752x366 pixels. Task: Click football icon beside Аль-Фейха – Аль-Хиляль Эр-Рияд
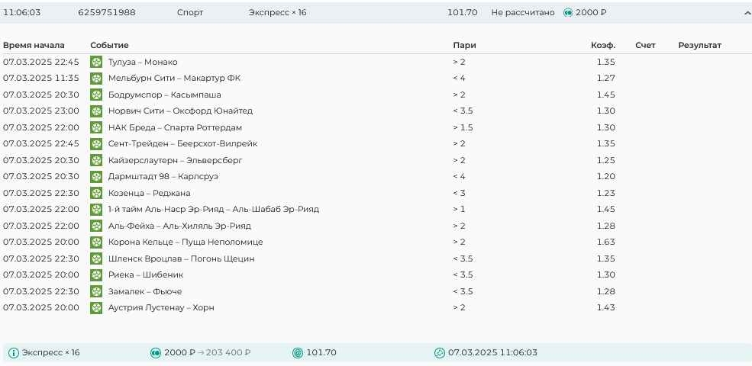coord(96,226)
